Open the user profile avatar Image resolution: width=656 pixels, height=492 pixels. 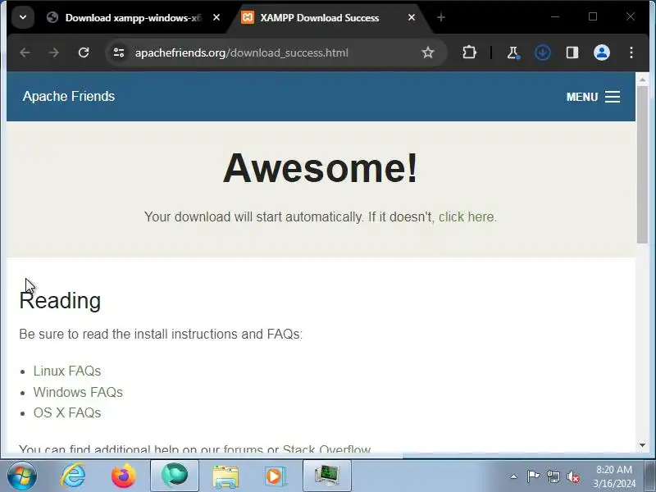point(602,52)
